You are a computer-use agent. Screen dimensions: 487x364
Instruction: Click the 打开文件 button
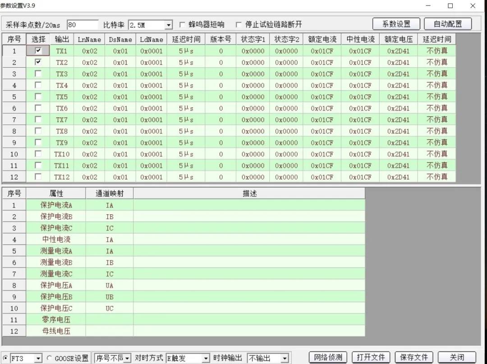[371, 358]
